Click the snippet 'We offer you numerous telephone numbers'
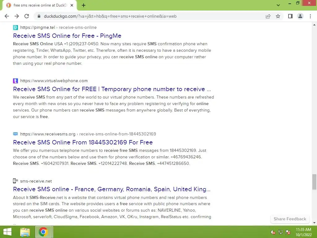 coord(110,157)
